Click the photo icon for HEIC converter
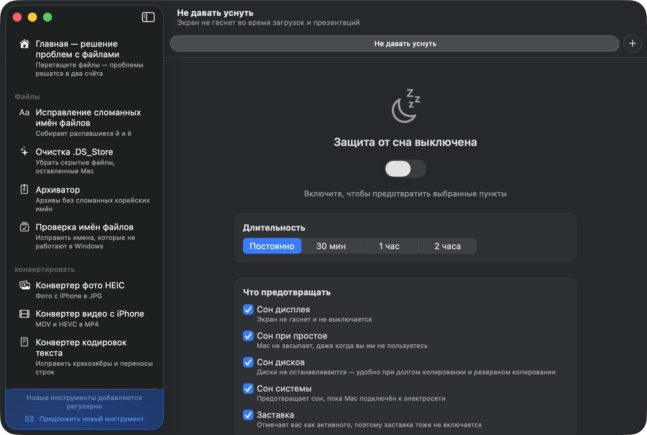 24,285
